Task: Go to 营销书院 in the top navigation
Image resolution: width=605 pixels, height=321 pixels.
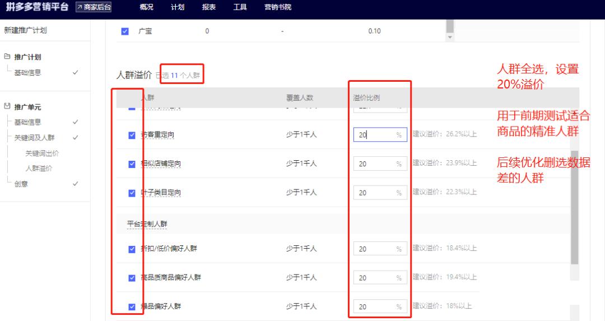Action: 277,7
